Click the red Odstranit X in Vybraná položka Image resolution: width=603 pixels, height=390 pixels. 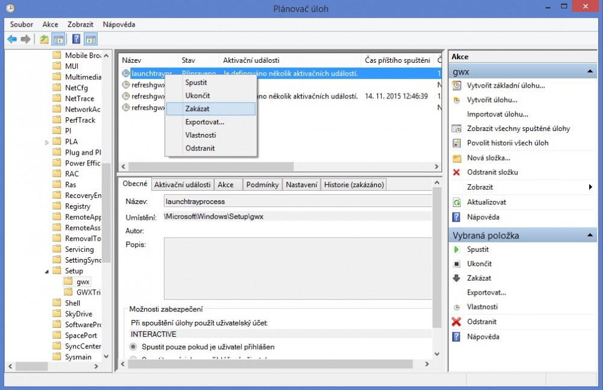pos(456,322)
